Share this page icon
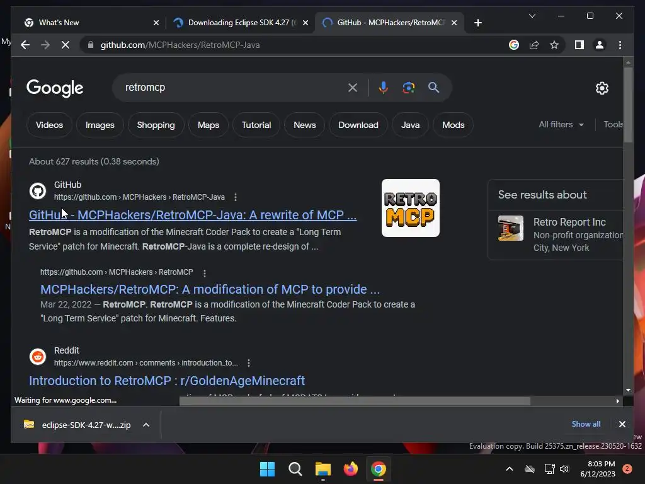The image size is (645, 484). click(534, 45)
